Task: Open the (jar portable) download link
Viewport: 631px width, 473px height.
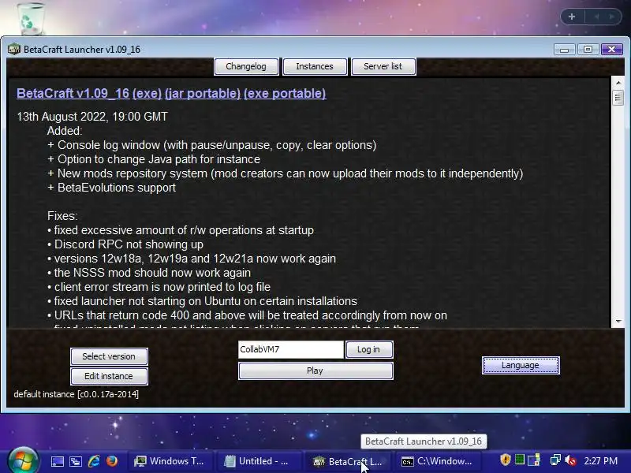Action: 203,93
